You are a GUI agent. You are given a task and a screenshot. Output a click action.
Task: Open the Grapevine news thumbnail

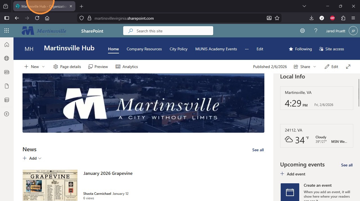tap(50, 185)
